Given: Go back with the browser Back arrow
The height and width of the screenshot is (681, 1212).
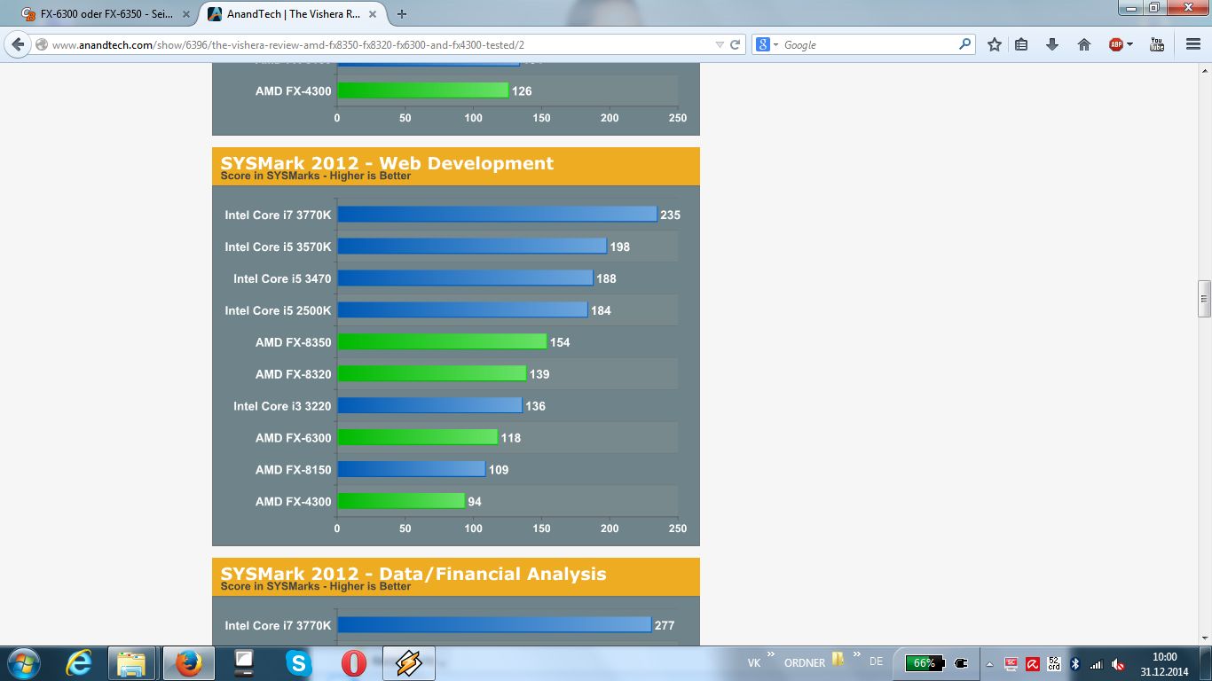Looking at the screenshot, I should 18,44.
